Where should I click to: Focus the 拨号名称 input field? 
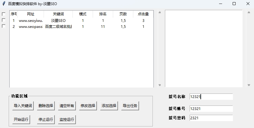[x=211, y=97]
